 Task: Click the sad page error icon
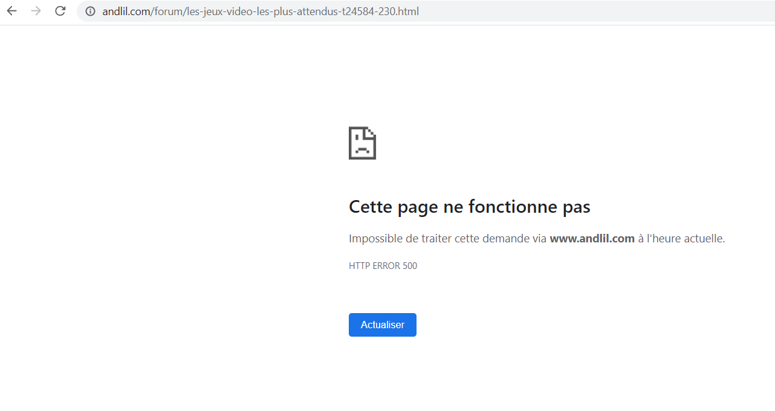point(362,143)
